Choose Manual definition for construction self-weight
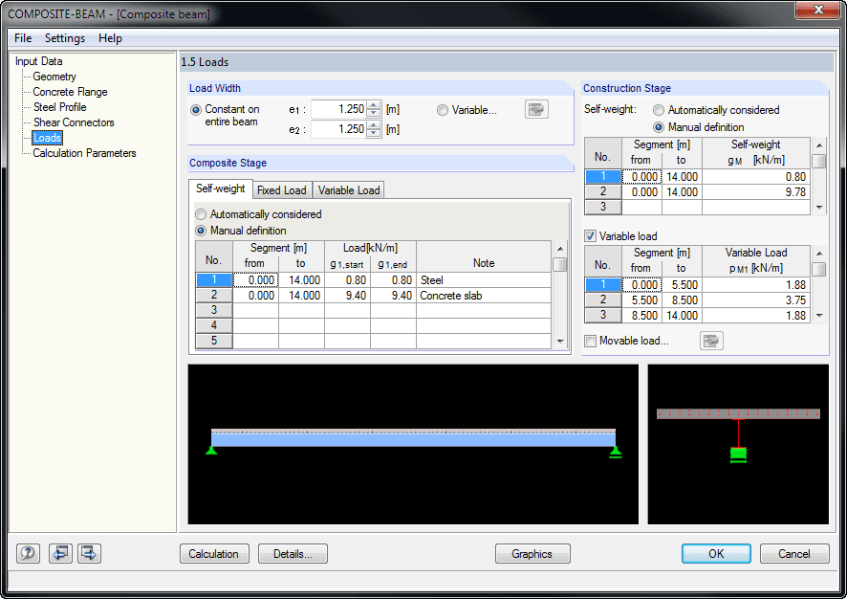 659,127
